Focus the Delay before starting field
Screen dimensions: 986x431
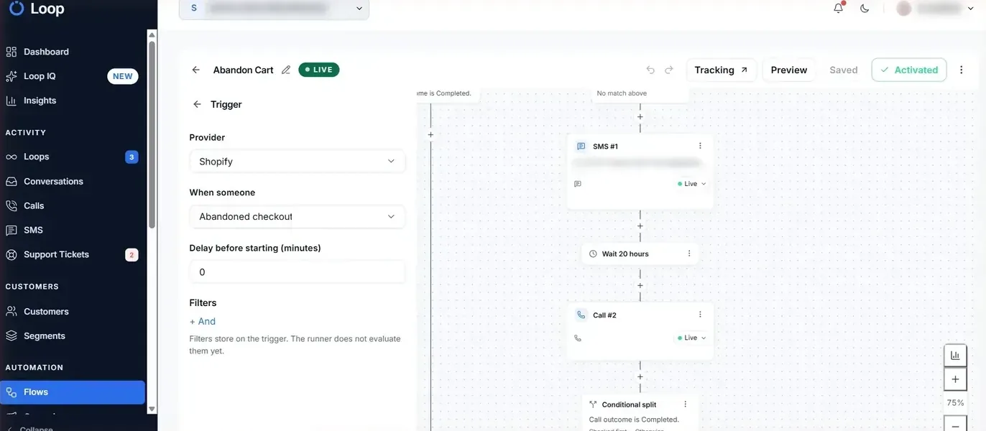coord(297,272)
